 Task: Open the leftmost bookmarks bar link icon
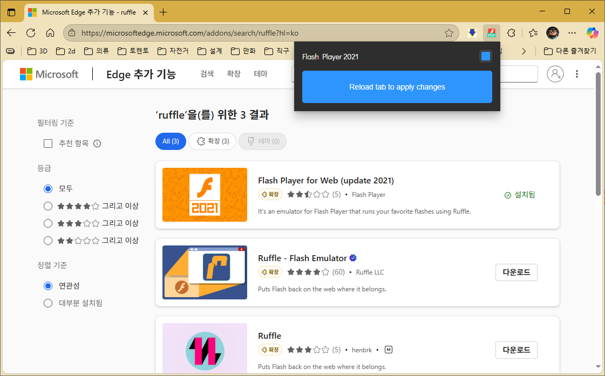point(11,51)
